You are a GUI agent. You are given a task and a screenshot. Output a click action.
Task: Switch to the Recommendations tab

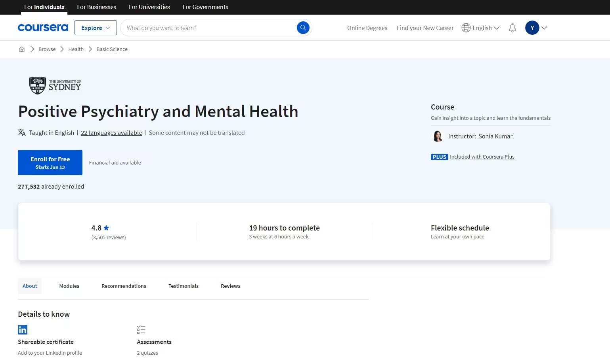click(124, 286)
